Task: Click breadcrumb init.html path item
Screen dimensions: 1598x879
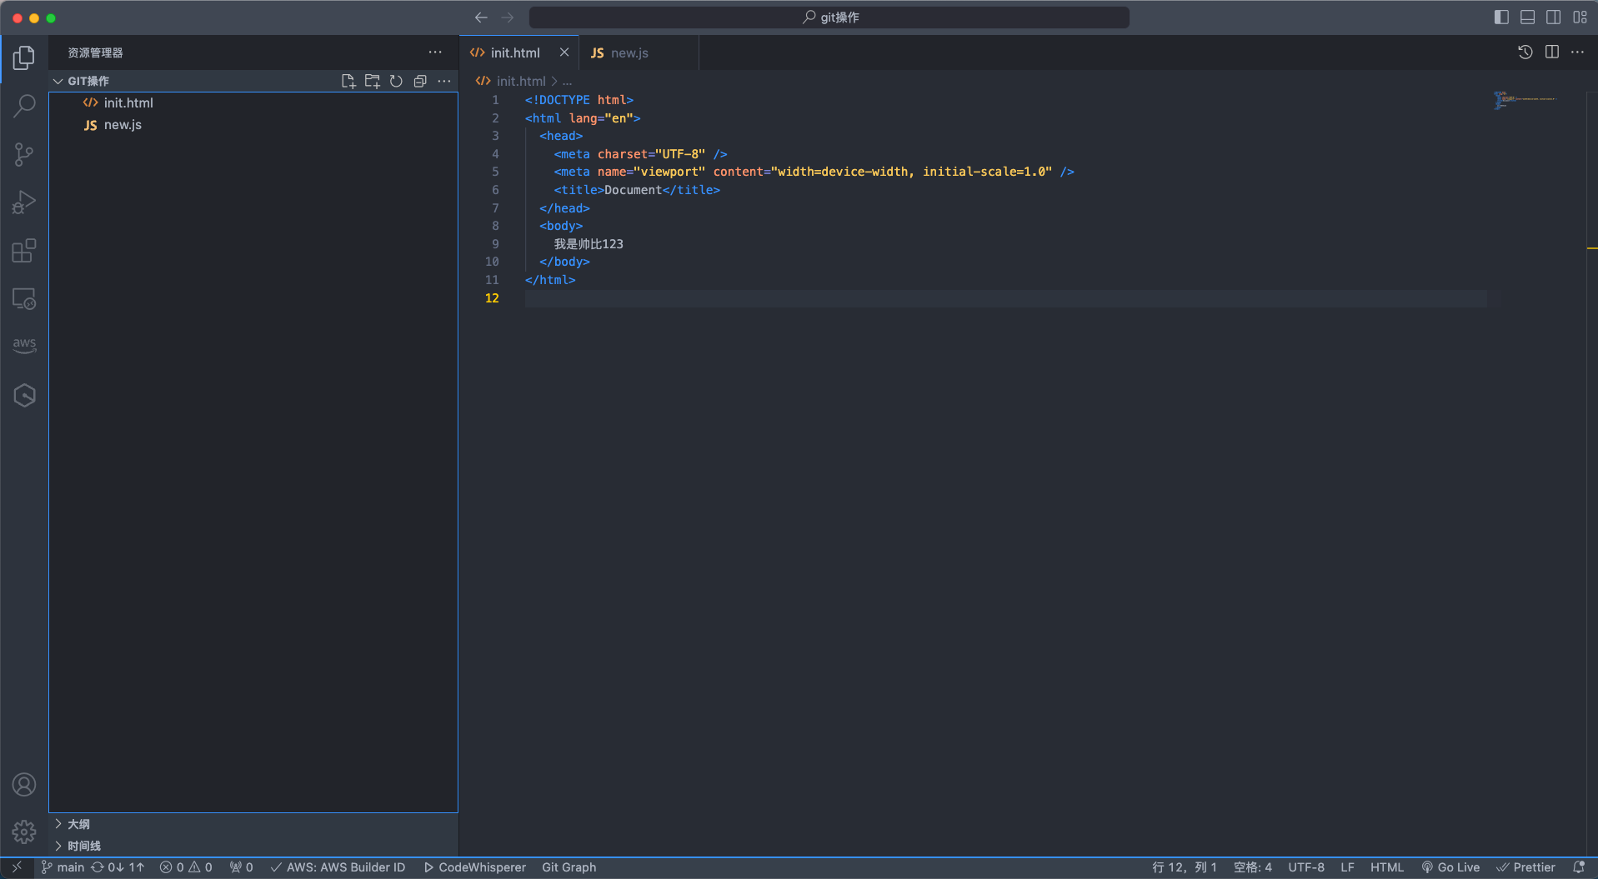Action: coord(510,81)
